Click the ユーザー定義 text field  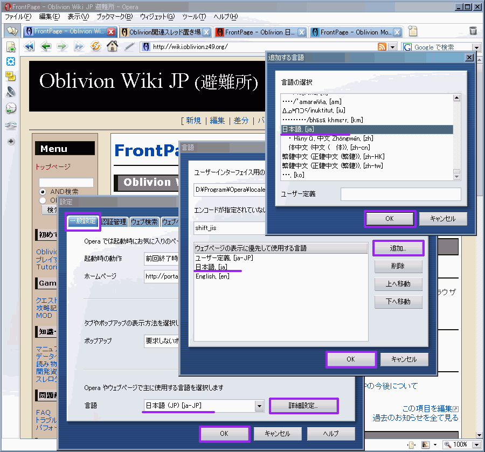tap(400, 194)
